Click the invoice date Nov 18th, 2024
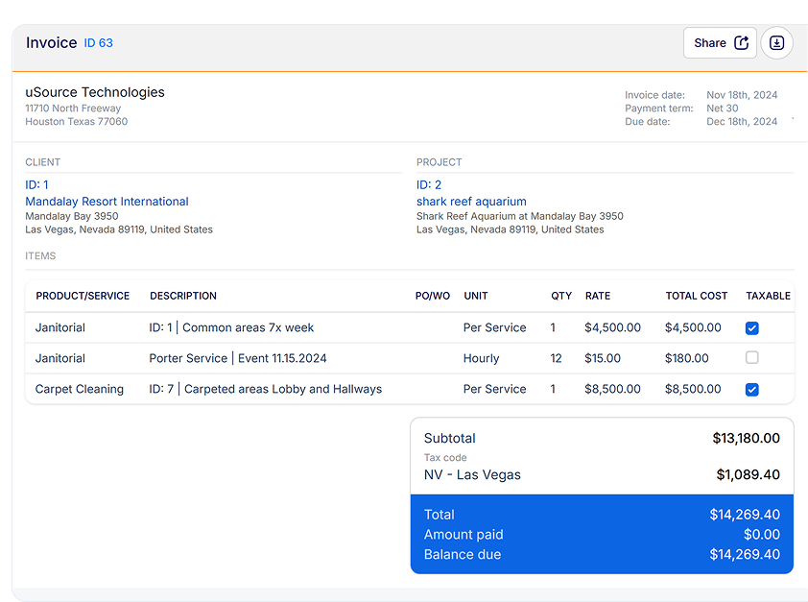Screen dimensions: 808x602 pyautogui.click(x=742, y=95)
